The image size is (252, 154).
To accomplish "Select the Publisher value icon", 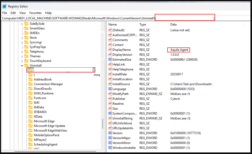I will pos(110,99).
